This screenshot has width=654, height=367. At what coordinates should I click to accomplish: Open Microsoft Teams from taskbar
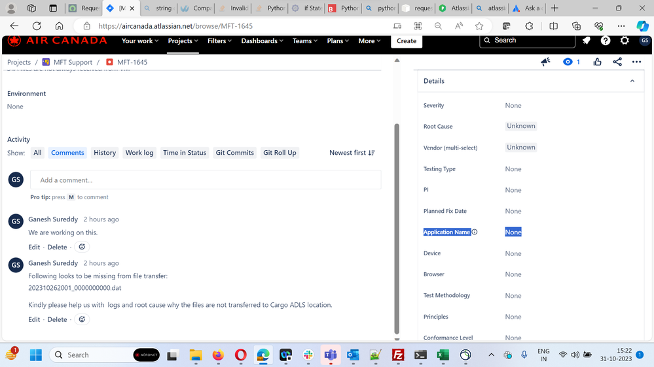click(331, 355)
